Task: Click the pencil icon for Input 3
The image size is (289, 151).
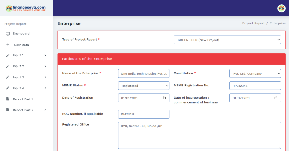Action: (x=8, y=77)
